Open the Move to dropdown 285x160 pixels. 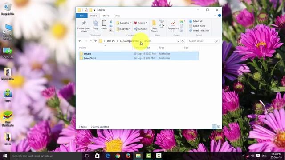(x=124, y=23)
